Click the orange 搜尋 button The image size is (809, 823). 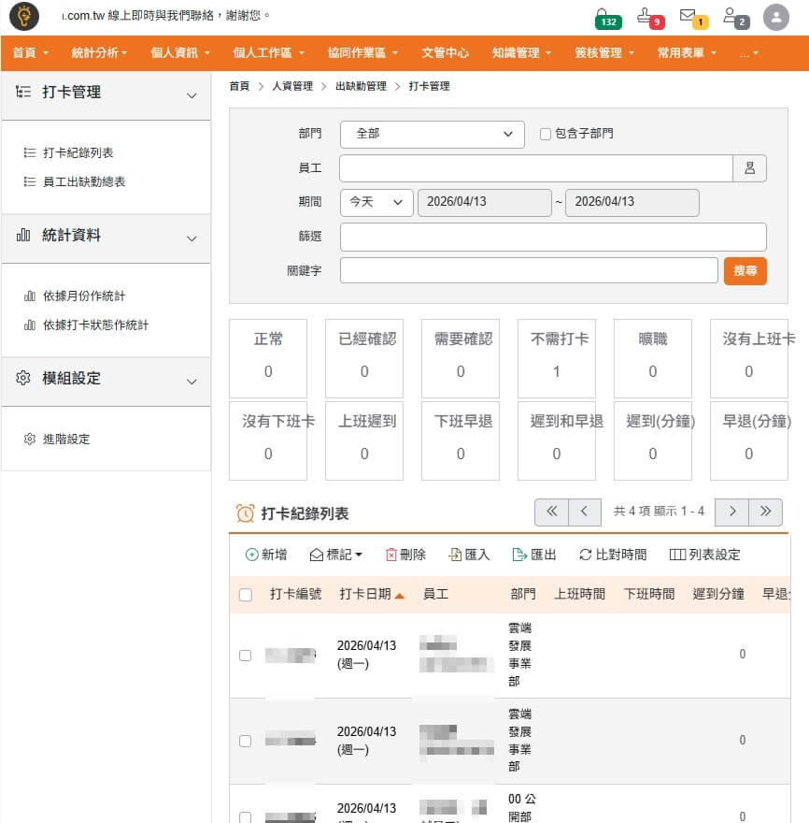point(745,270)
